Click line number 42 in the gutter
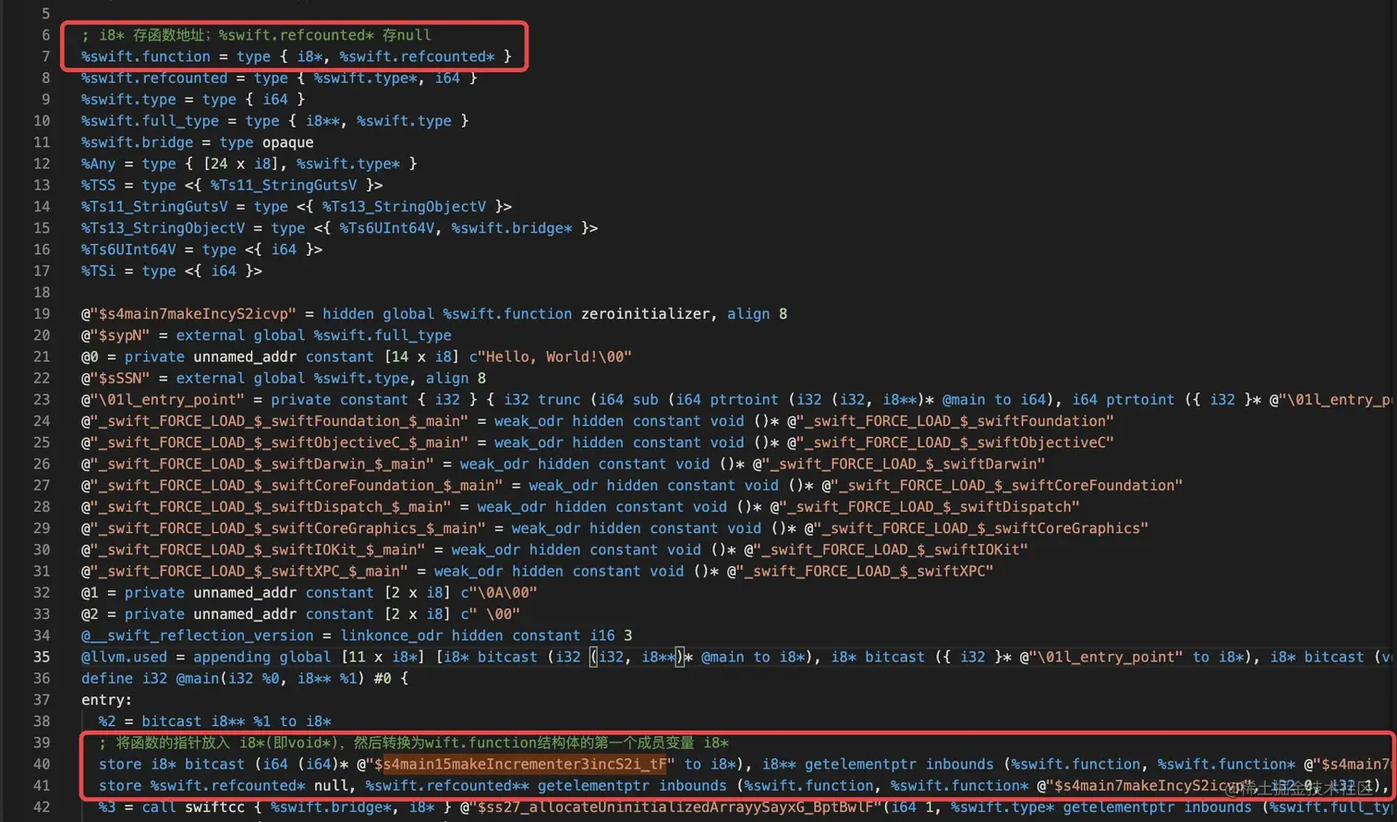The image size is (1397, 822). point(42,807)
